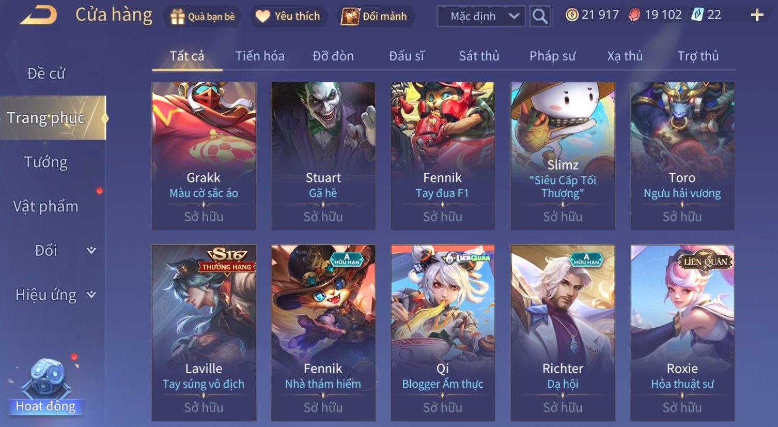Switch to the Sát thủ tab
Screen dimensions: 778x427
coord(479,56)
